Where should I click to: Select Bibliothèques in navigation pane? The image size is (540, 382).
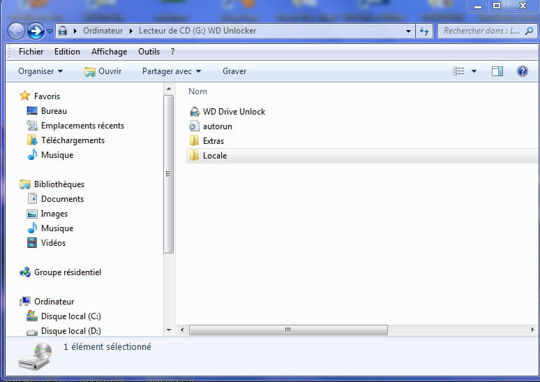tap(52, 184)
